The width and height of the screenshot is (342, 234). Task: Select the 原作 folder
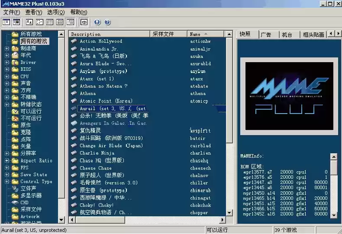26,125
